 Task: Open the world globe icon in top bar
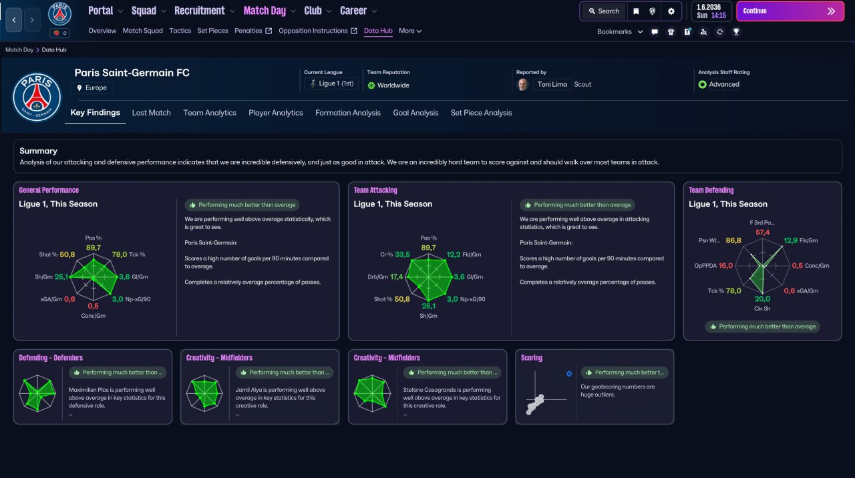click(653, 11)
